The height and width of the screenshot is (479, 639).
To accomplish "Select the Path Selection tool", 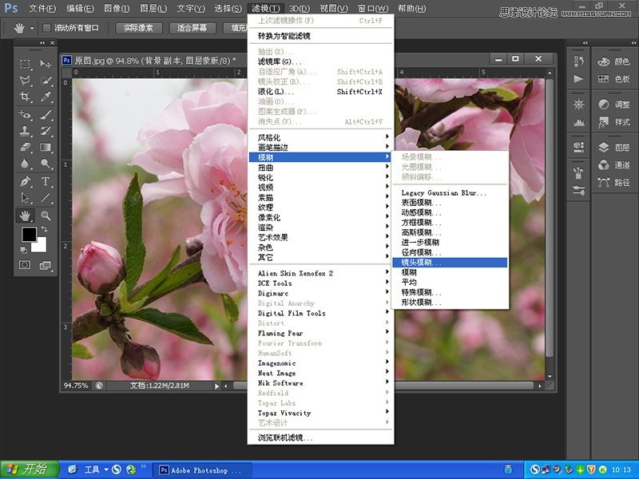I will coord(26,198).
